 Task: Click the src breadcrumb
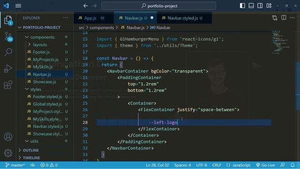[82, 28]
